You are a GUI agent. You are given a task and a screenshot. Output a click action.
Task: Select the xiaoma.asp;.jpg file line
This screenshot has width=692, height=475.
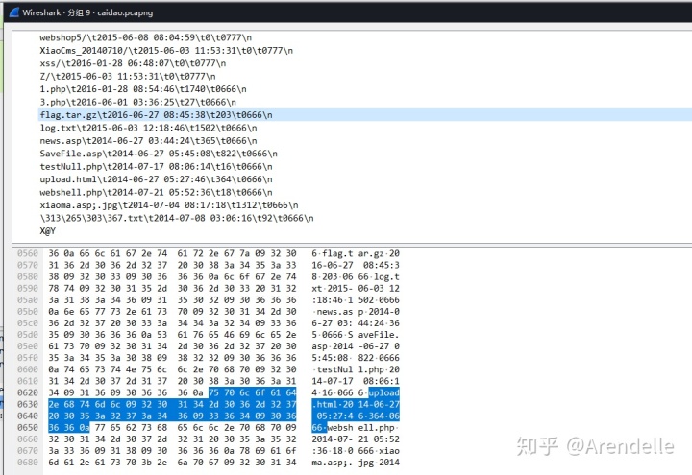click(168, 205)
